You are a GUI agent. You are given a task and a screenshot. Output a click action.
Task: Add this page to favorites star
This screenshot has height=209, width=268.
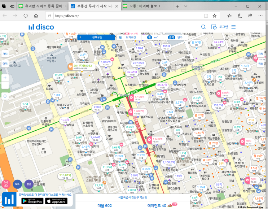[215, 16]
